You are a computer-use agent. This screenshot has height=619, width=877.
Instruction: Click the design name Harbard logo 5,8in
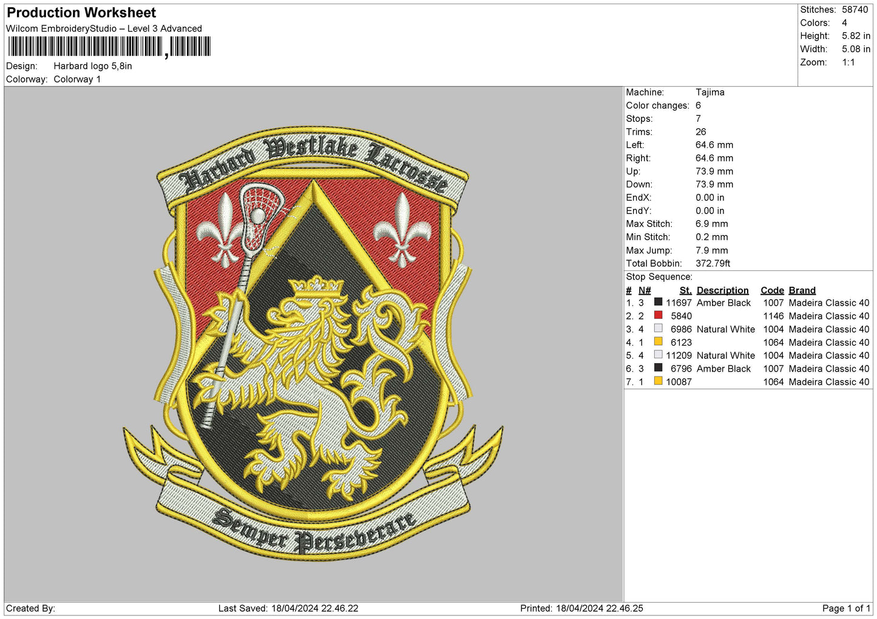click(93, 66)
